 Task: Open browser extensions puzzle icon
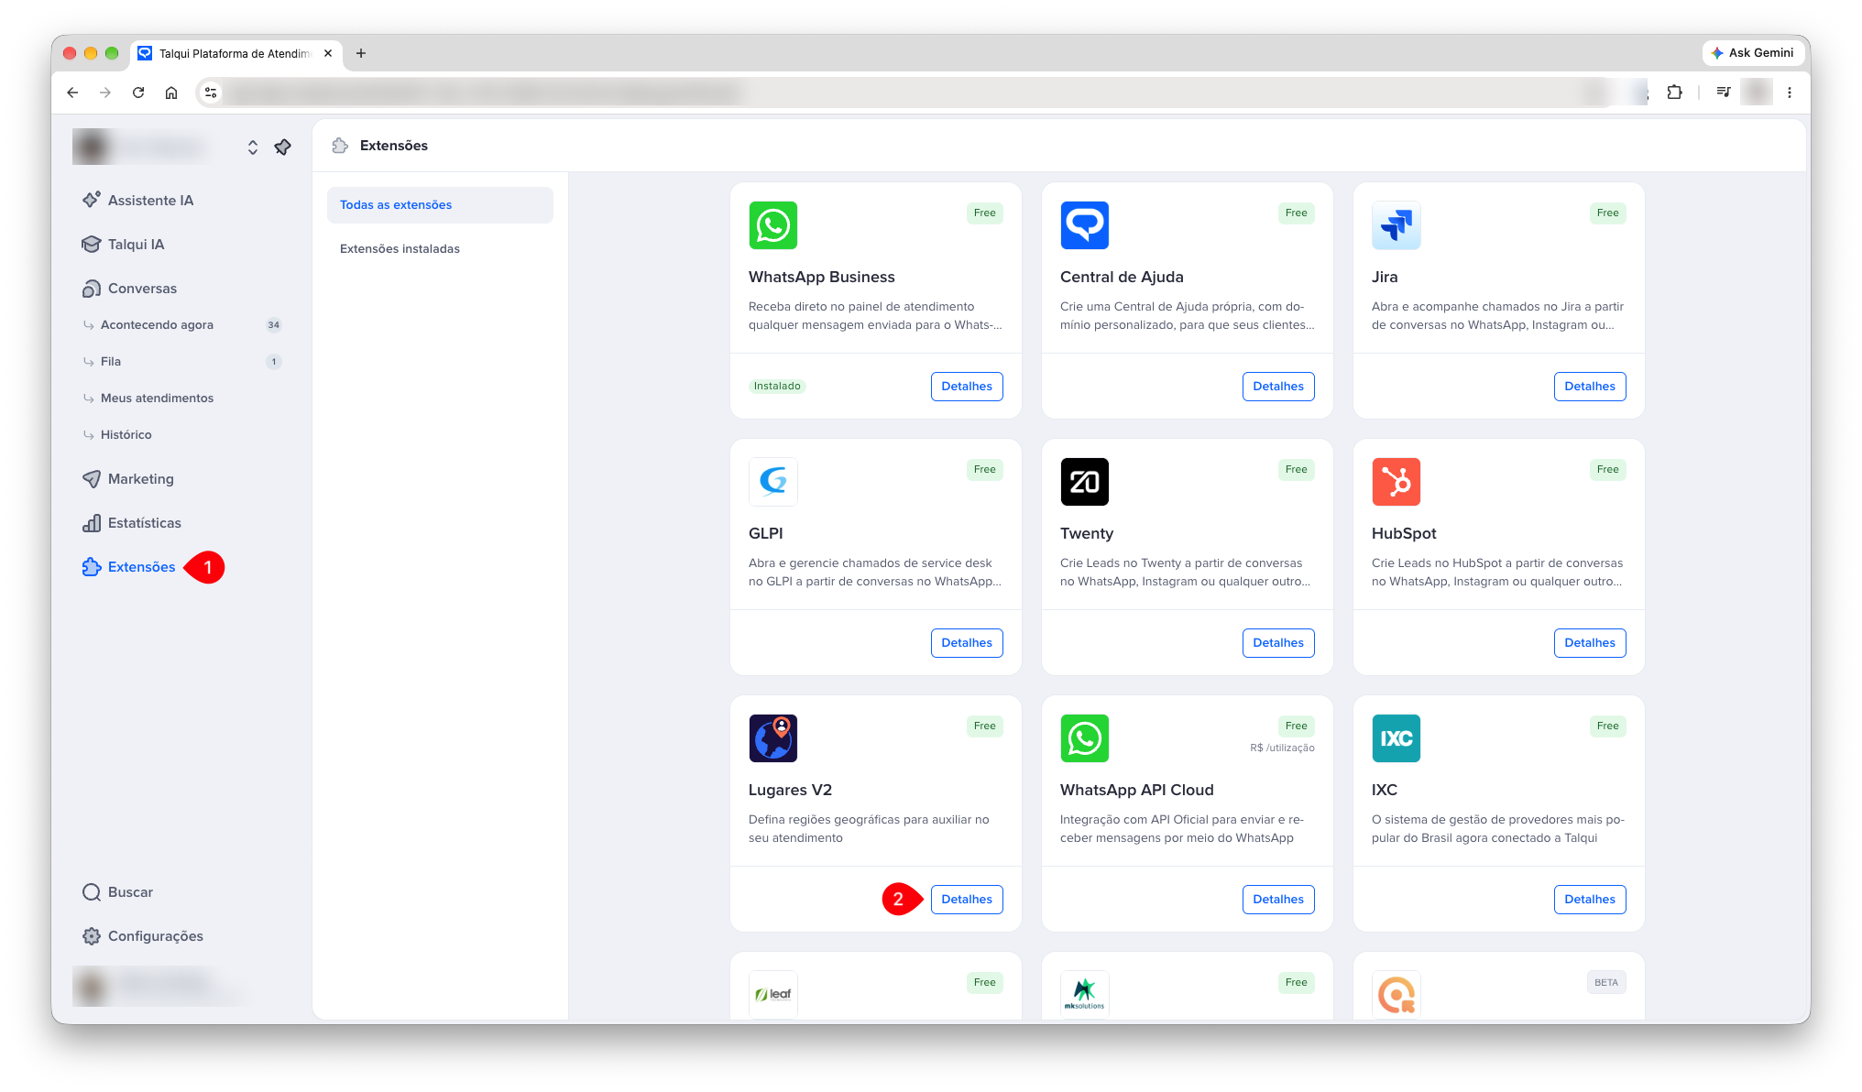(1674, 93)
